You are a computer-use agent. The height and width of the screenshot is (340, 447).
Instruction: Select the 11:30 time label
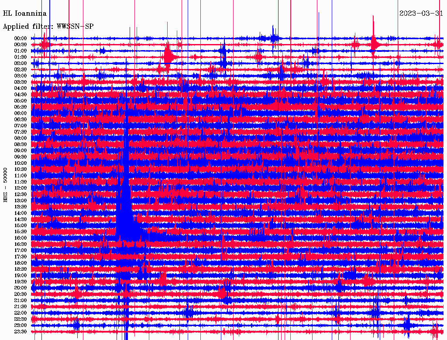(21, 182)
